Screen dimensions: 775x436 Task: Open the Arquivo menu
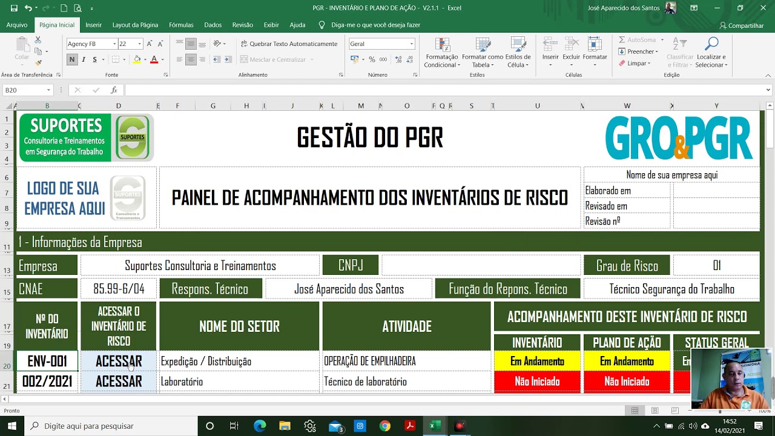pos(17,25)
